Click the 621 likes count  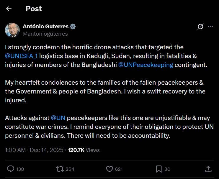click(x=119, y=169)
